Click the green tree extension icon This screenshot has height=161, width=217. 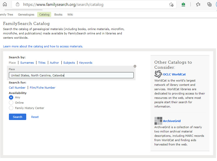click(x=183, y=4)
